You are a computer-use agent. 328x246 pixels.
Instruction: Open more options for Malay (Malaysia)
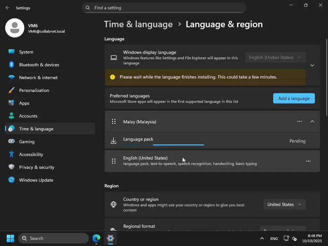pyautogui.click(x=299, y=121)
